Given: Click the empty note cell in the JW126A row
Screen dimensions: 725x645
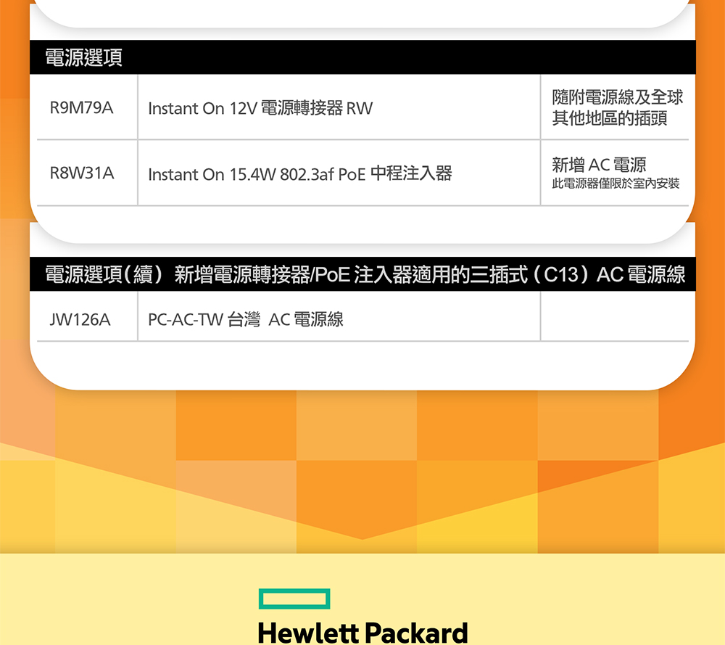Looking at the screenshot, I should click(x=613, y=316).
